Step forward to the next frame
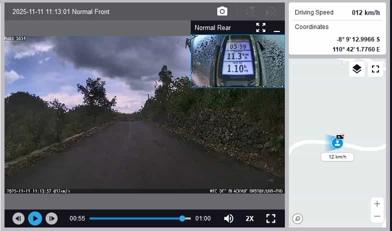 coord(52,218)
